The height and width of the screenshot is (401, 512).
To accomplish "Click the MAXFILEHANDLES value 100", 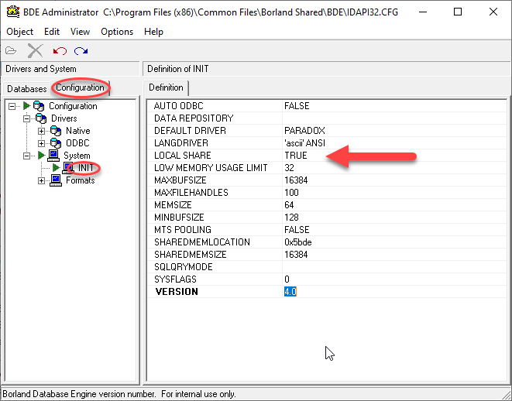I will tap(291, 193).
